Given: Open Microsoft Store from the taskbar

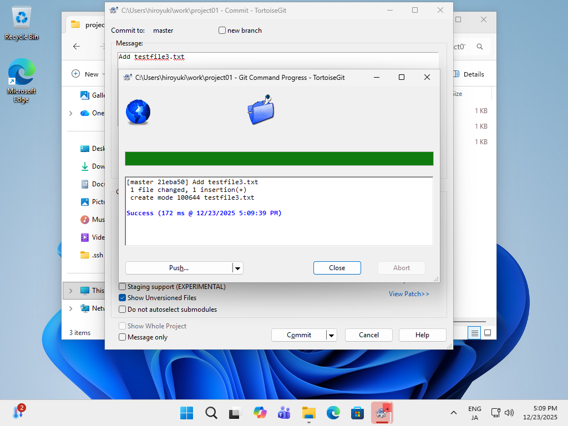Looking at the screenshot, I should pyautogui.click(x=357, y=412).
